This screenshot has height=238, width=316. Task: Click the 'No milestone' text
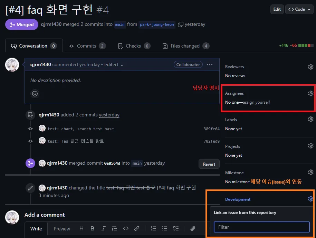click(237, 182)
